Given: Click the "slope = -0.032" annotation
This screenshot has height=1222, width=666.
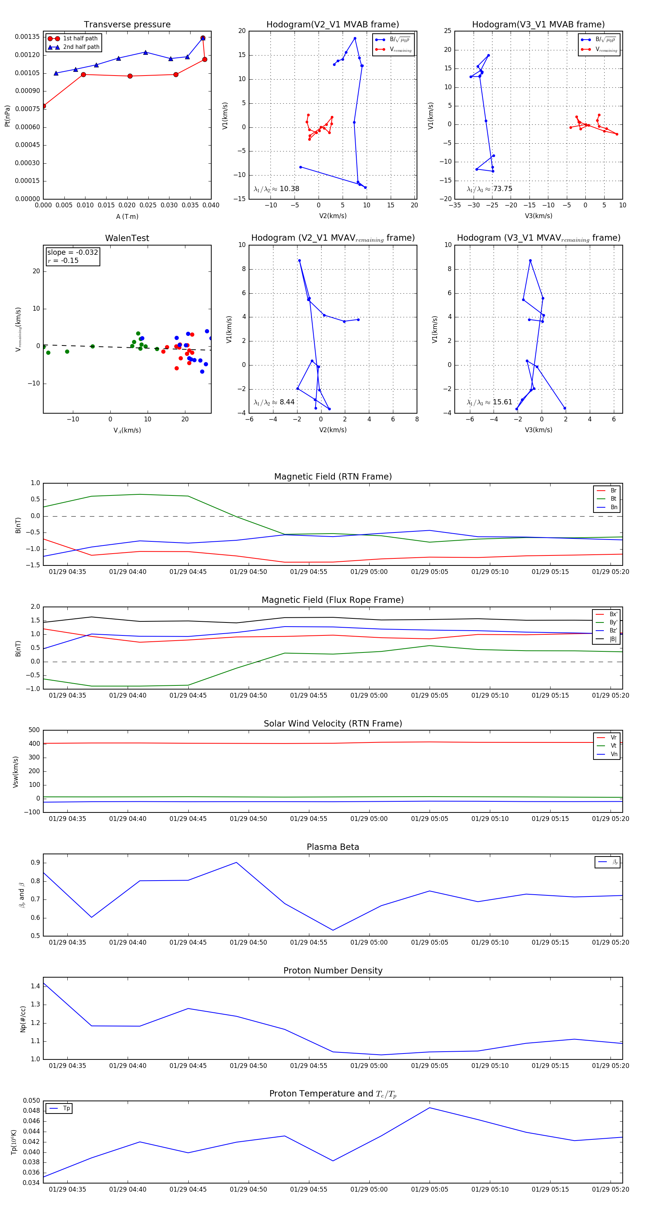Looking at the screenshot, I should (x=73, y=253).
